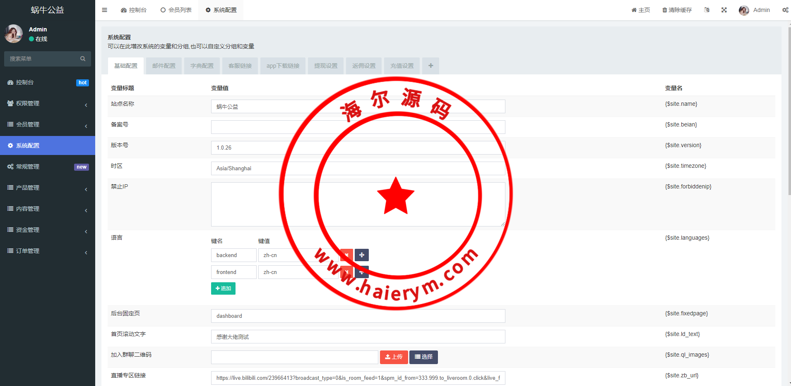Viewport: 791px width, 386px height.
Task: Open the settings gears icon at top right
Action: tap(785, 10)
